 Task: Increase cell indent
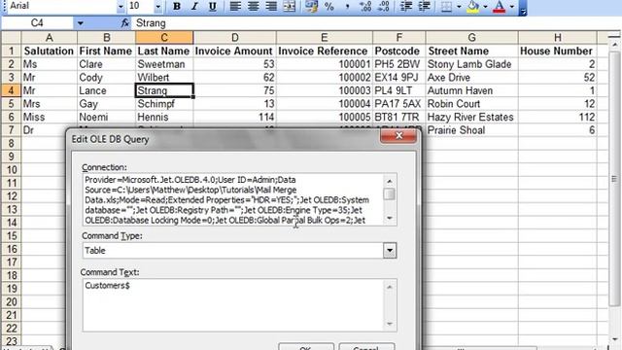tap(424, 7)
